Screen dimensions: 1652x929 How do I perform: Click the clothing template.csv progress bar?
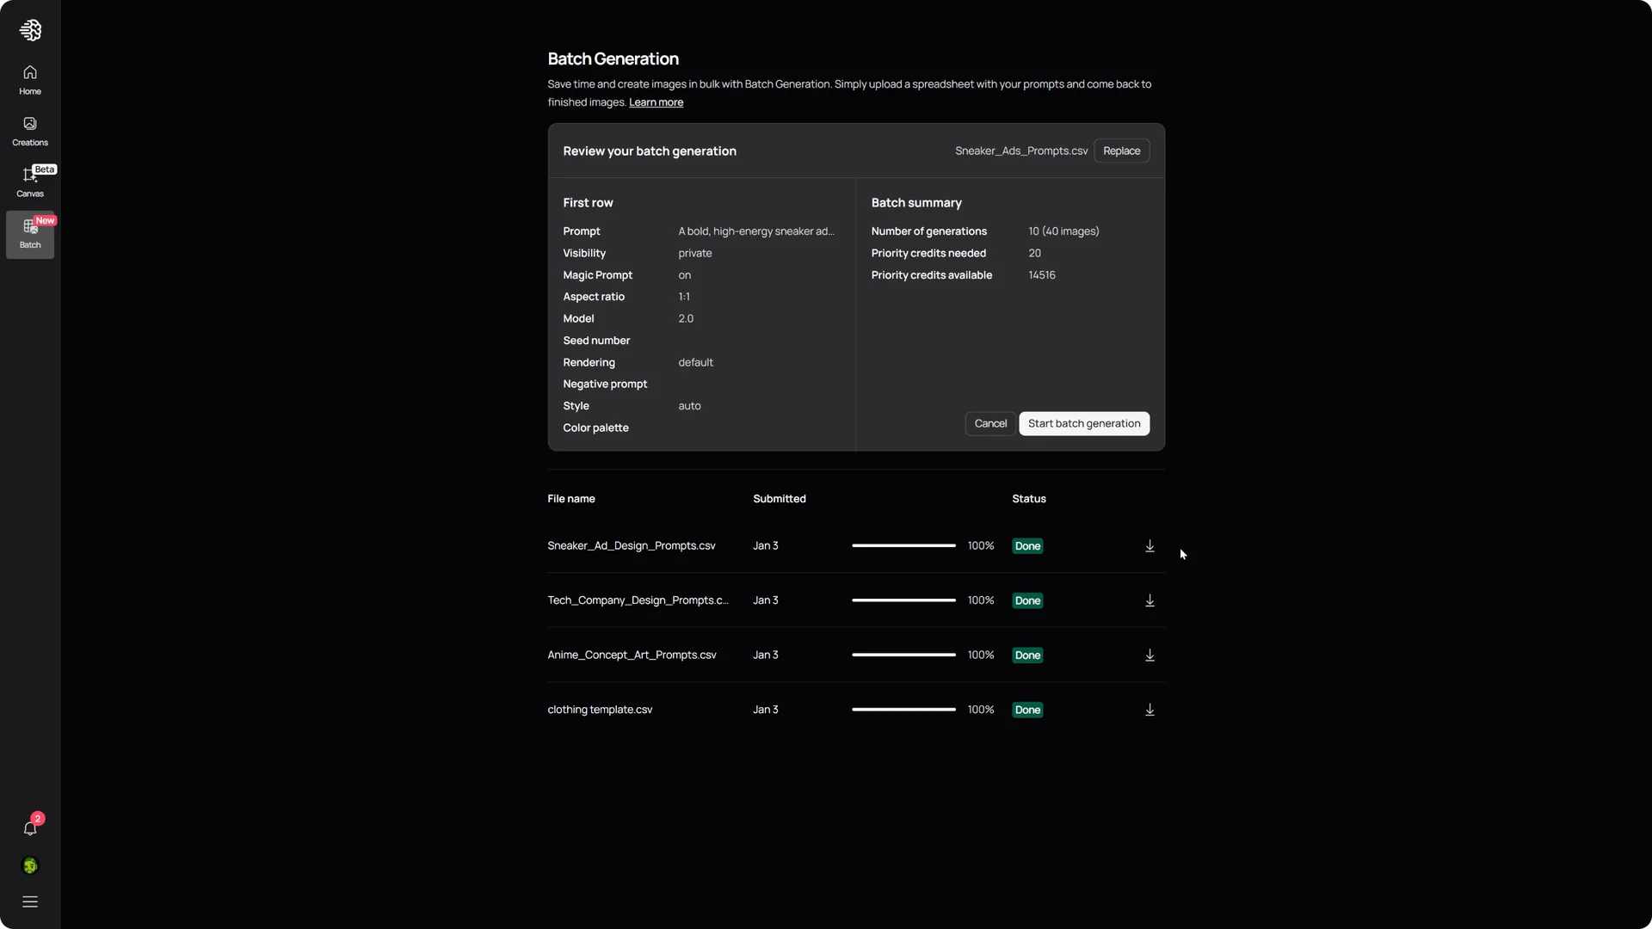pos(903,710)
